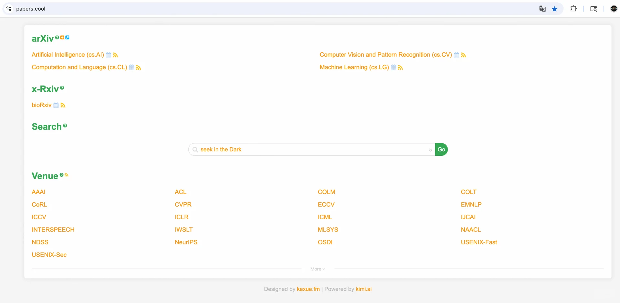This screenshot has height=303, width=620.
Task: Open the browser extensions puzzle icon
Action: tap(573, 9)
